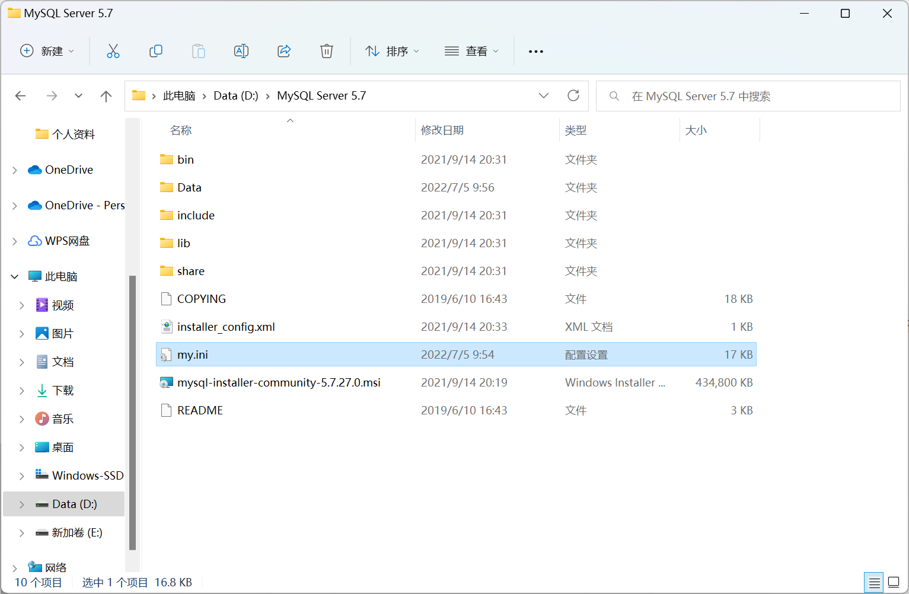Click 此电脑 in address breadcrumb
Screen dimensions: 909x594
pyautogui.click(x=179, y=95)
